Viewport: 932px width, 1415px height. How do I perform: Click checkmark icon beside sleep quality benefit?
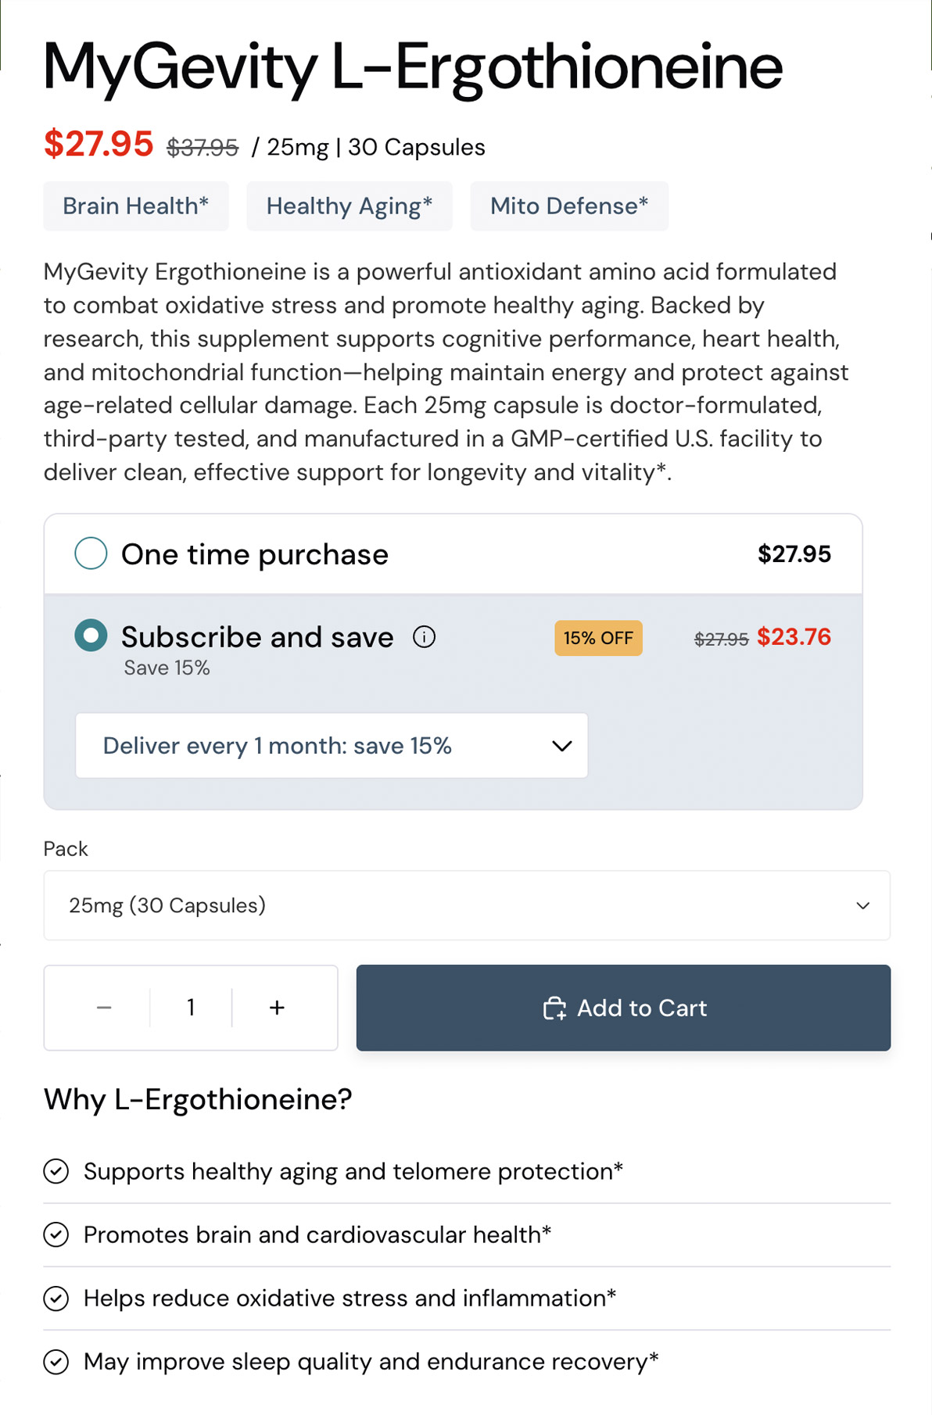click(x=56, y=1362)
